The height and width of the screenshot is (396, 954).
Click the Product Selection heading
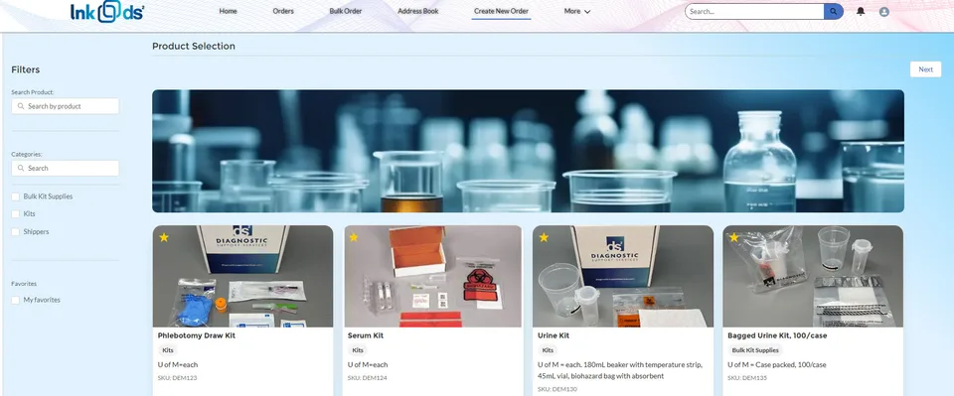(x=194, y=47)
